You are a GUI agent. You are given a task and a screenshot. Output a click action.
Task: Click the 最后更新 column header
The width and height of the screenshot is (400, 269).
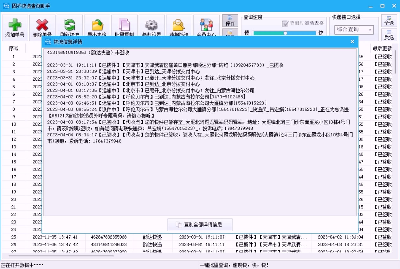pos(382,48)
